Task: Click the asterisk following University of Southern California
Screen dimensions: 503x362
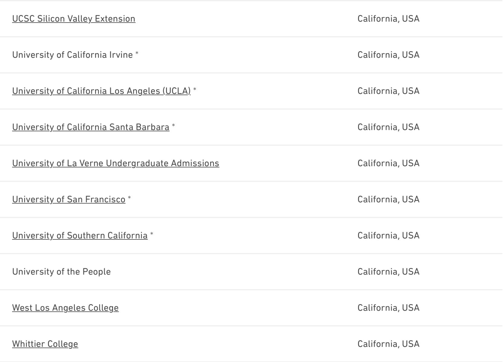Action: (x=152, y=234)
